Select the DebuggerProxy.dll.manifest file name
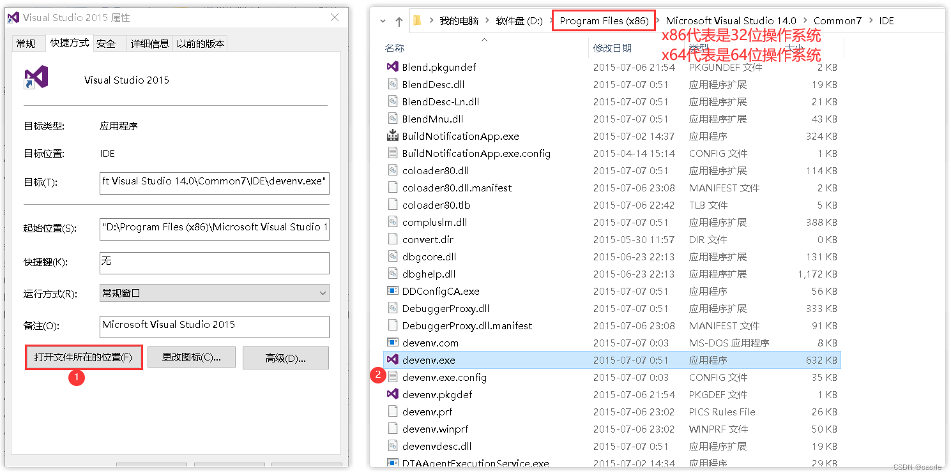This screenshot has height=476, width=951. click(467, 325)
